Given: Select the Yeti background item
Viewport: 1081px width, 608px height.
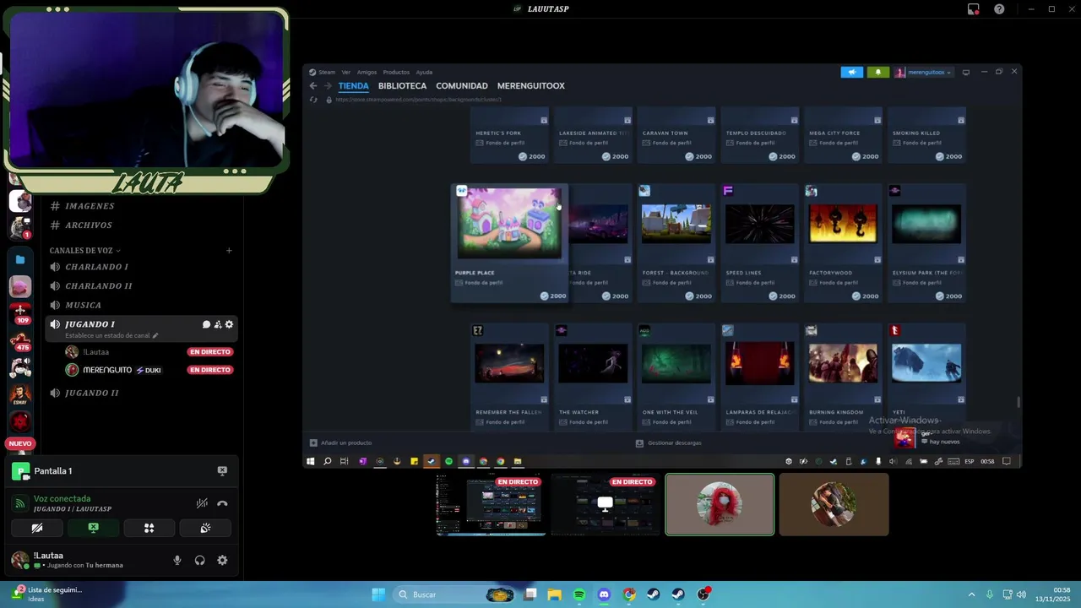Looking at the screenshot, I should pos(926,376).
